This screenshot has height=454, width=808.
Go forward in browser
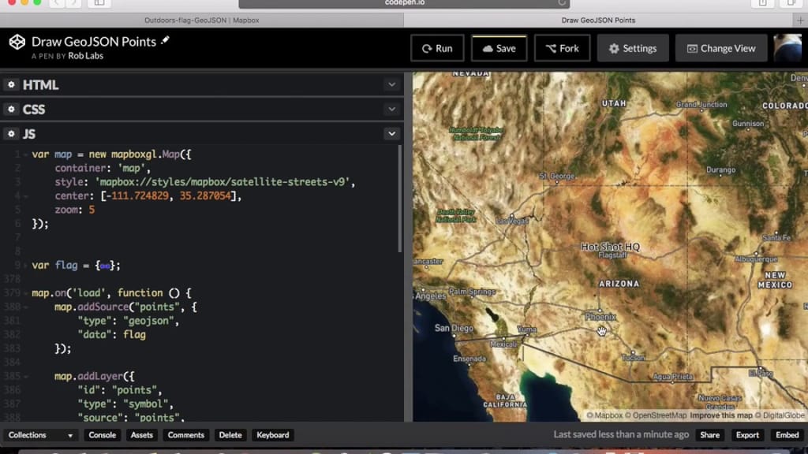pos(73,3)
